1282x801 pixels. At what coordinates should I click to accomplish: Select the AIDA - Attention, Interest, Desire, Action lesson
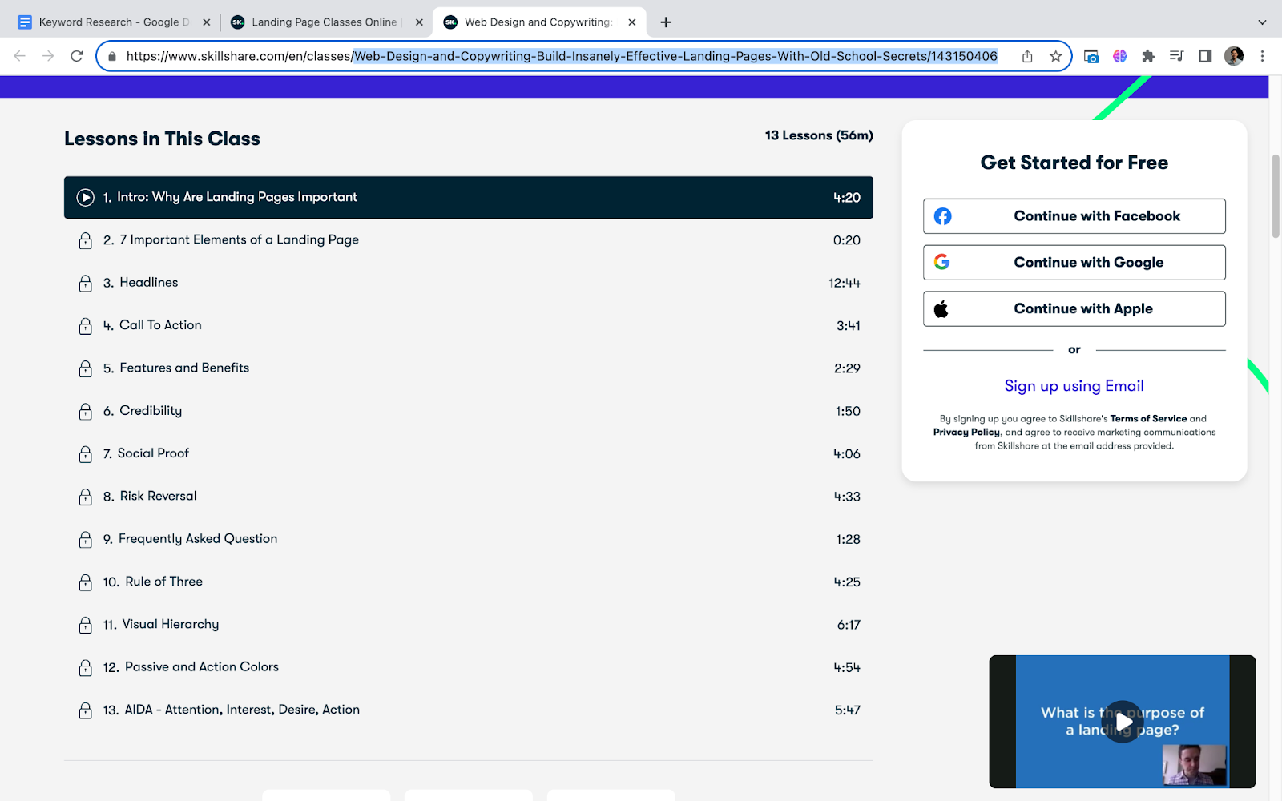pyautogui.click(x=242, y=710)
